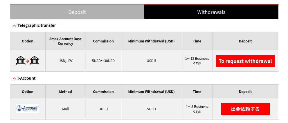Click the i-Account section heading text
Image resolution: width=288 pixels, height=123 pixels.
(x=26, y=78)
